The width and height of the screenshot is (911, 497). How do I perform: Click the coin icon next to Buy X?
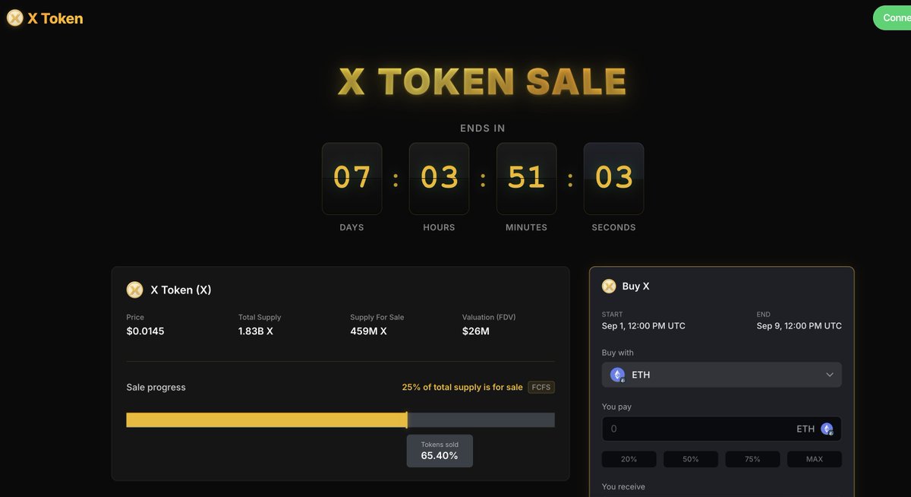tap(609, 286)
